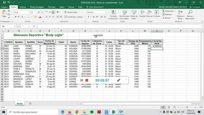Open the Autosuma dropdown arrow

[x=175, y=11]
